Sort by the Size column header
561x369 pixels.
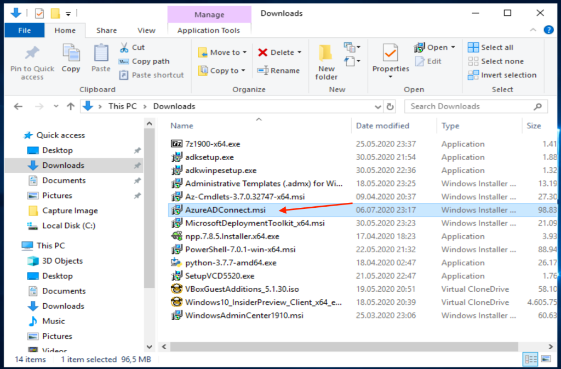tap(534, 126)
